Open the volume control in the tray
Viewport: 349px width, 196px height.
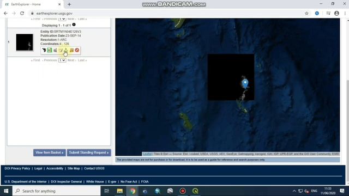(x=306, y=191)
